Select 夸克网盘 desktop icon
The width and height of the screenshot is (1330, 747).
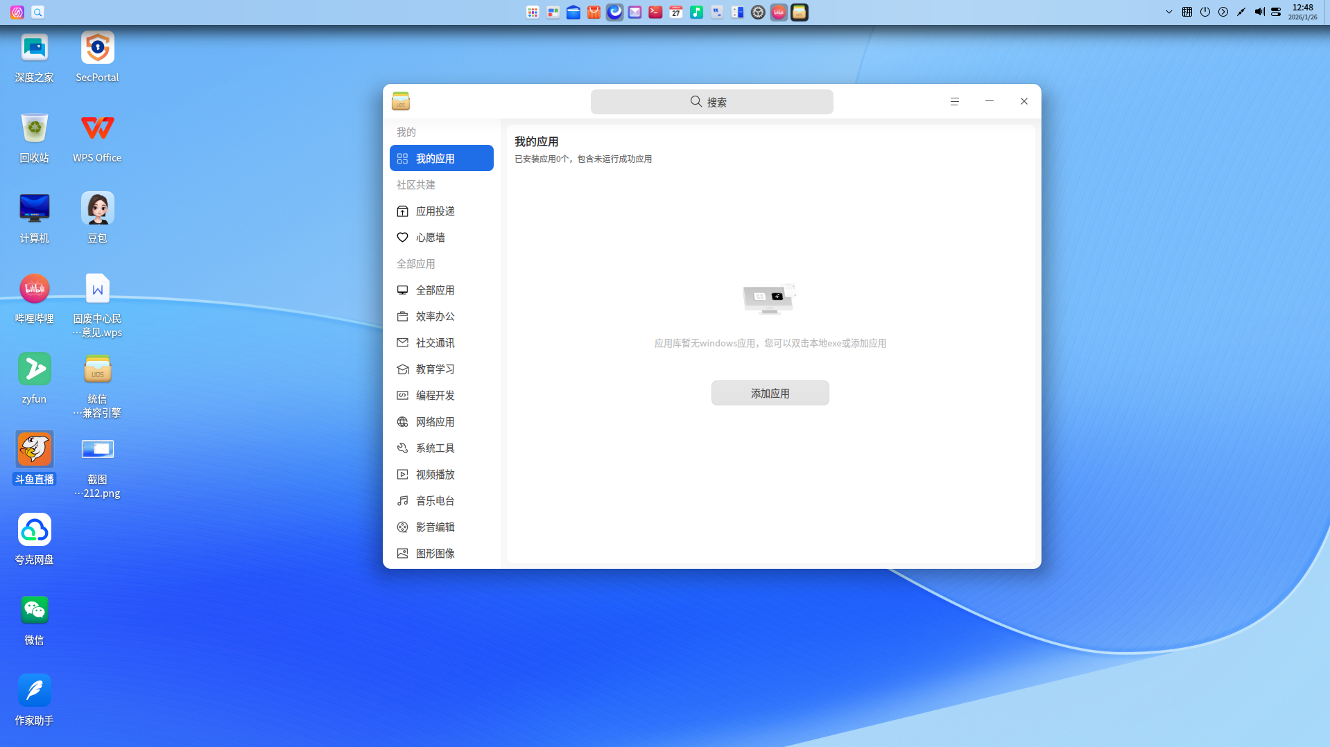pyautogui.click(x=34, y=540)
